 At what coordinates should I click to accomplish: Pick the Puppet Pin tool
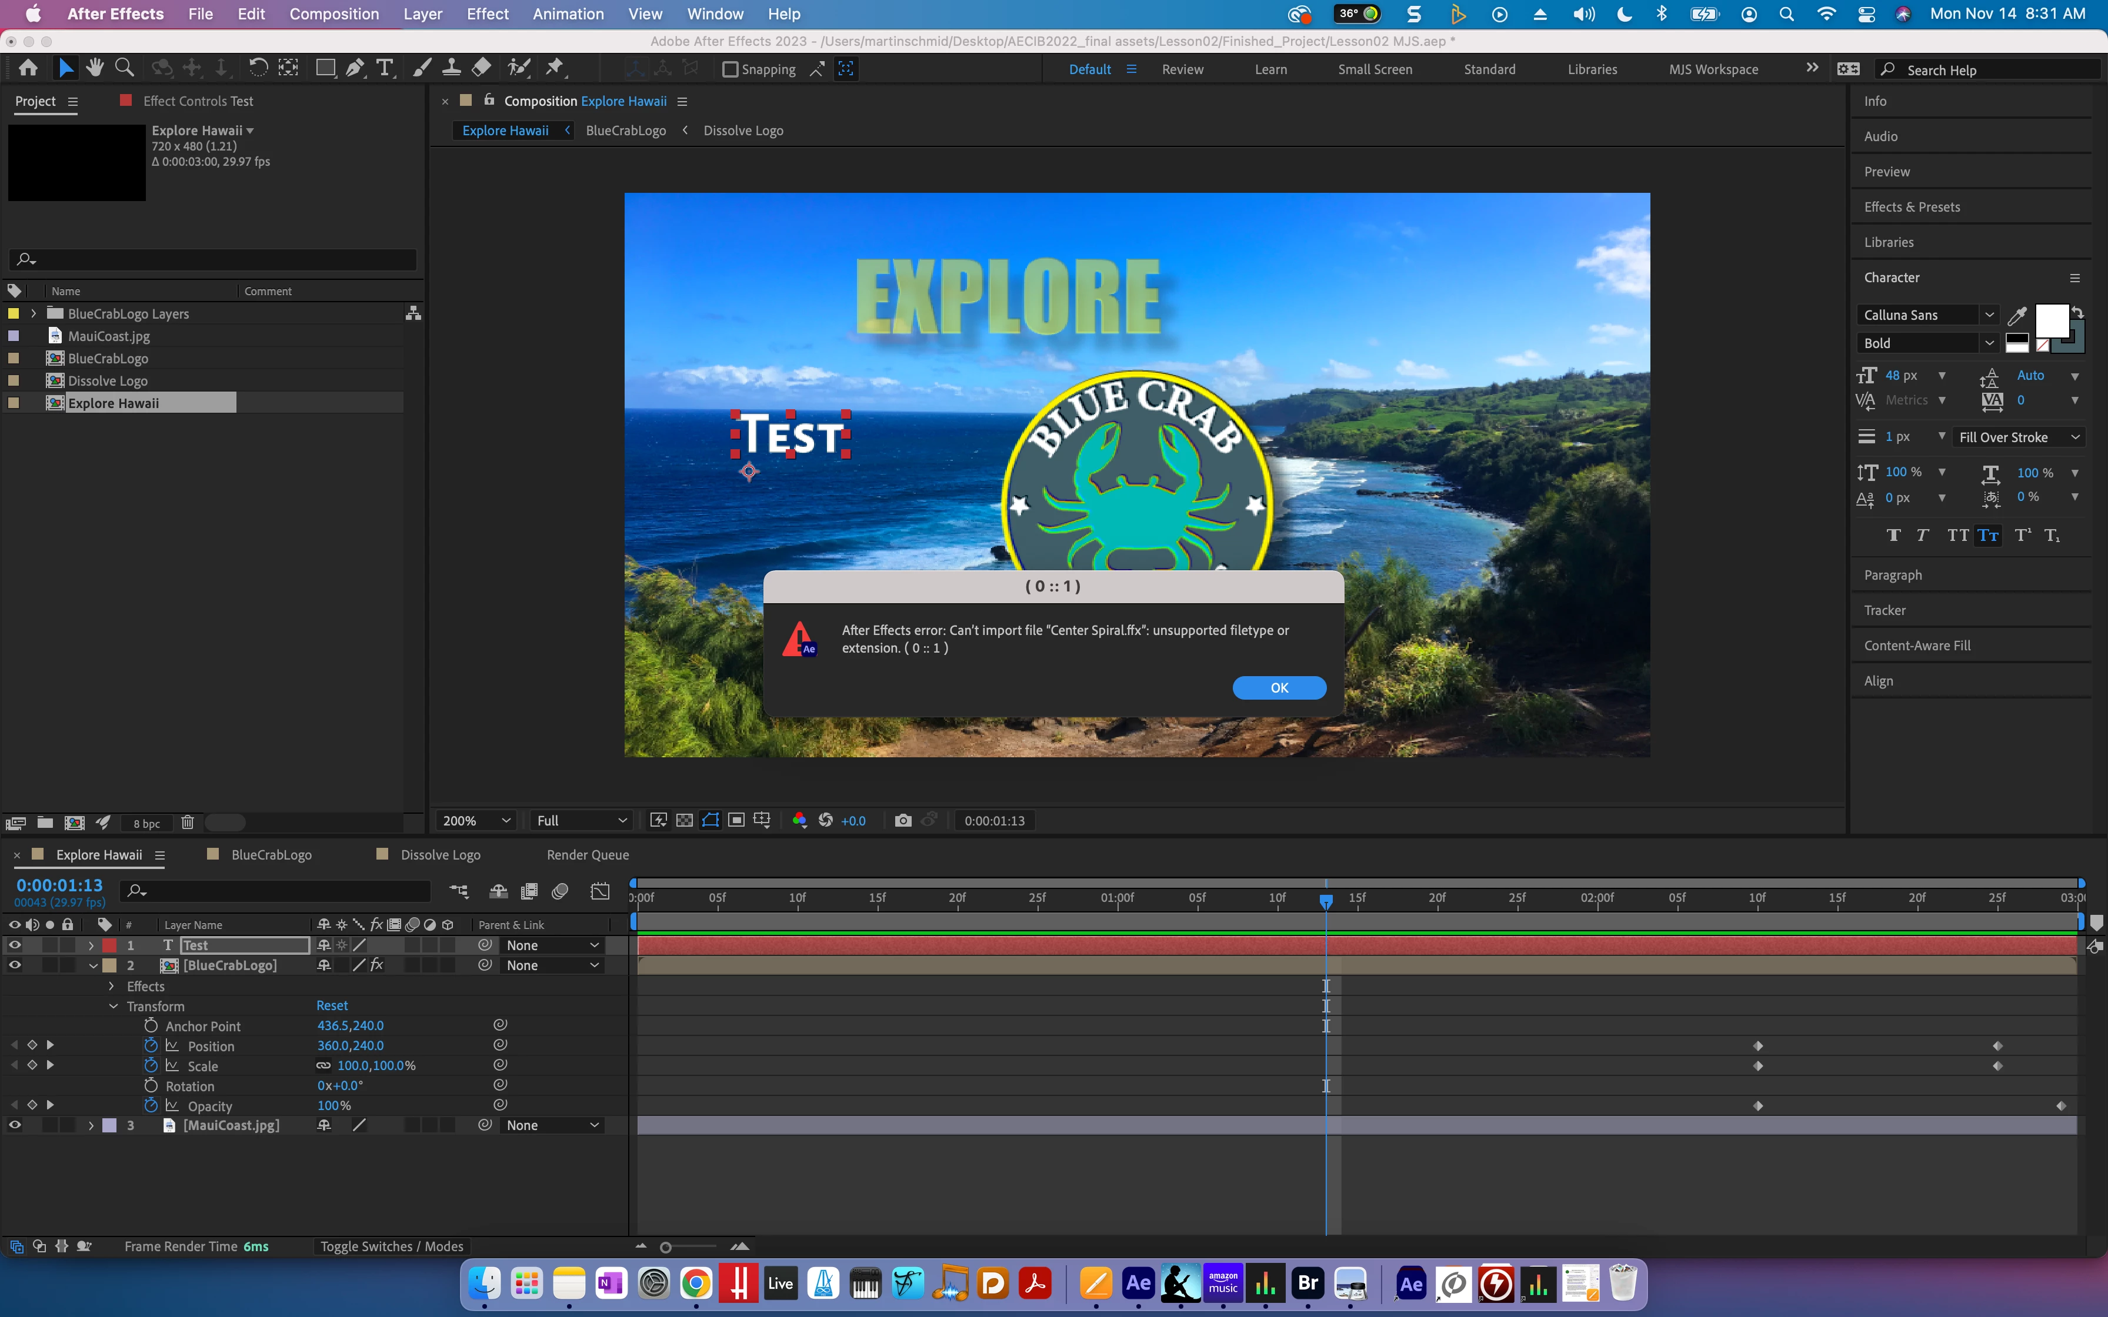pos(555,68)
